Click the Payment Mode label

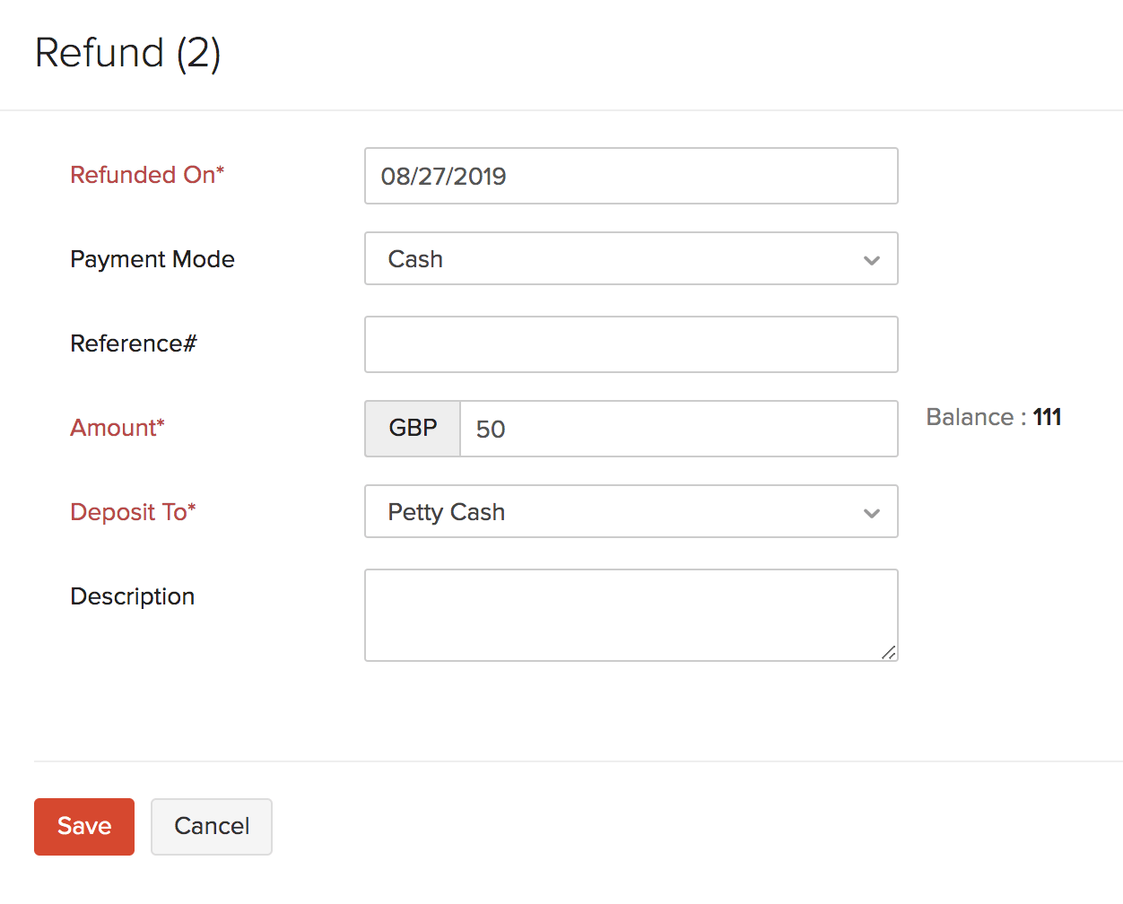click(152, 259)
